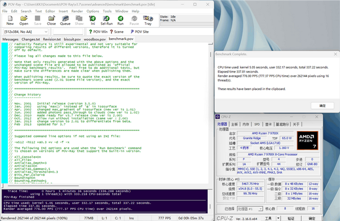Visit the POV Site link icon

point(139,32)
